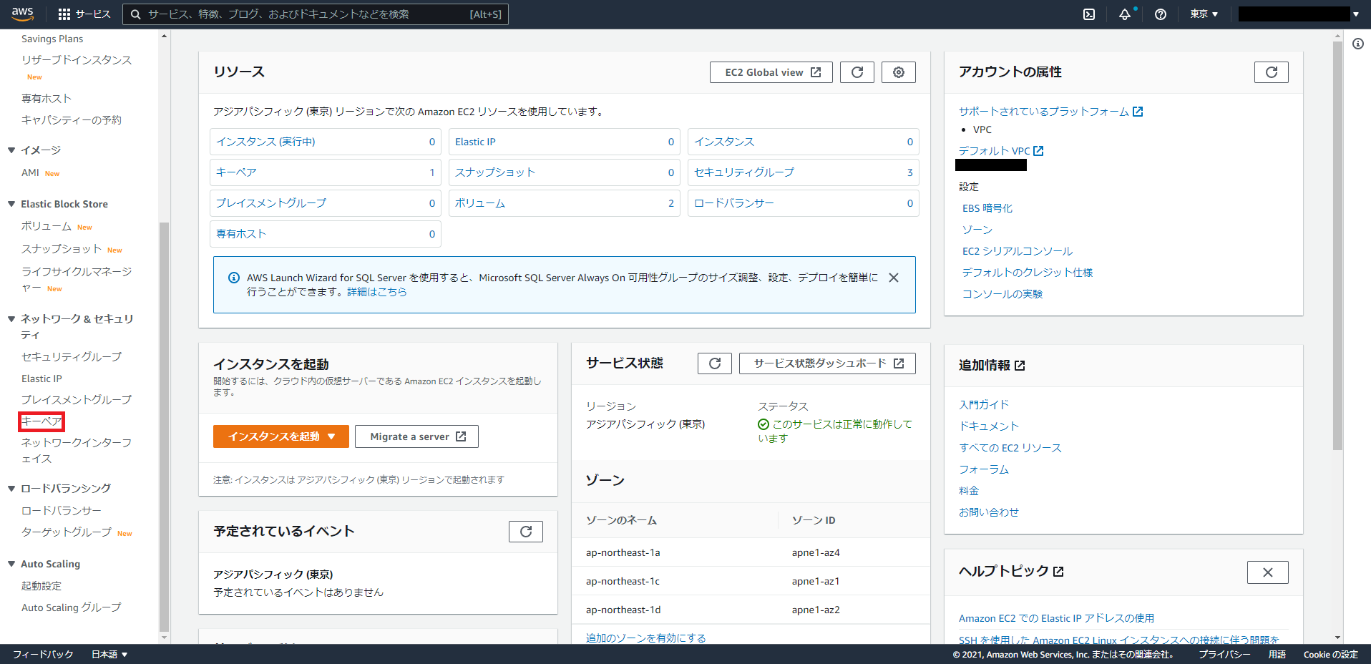Open the 日本語 language selector
Viewport: 1371px width, 664px height.
(109, 654)
